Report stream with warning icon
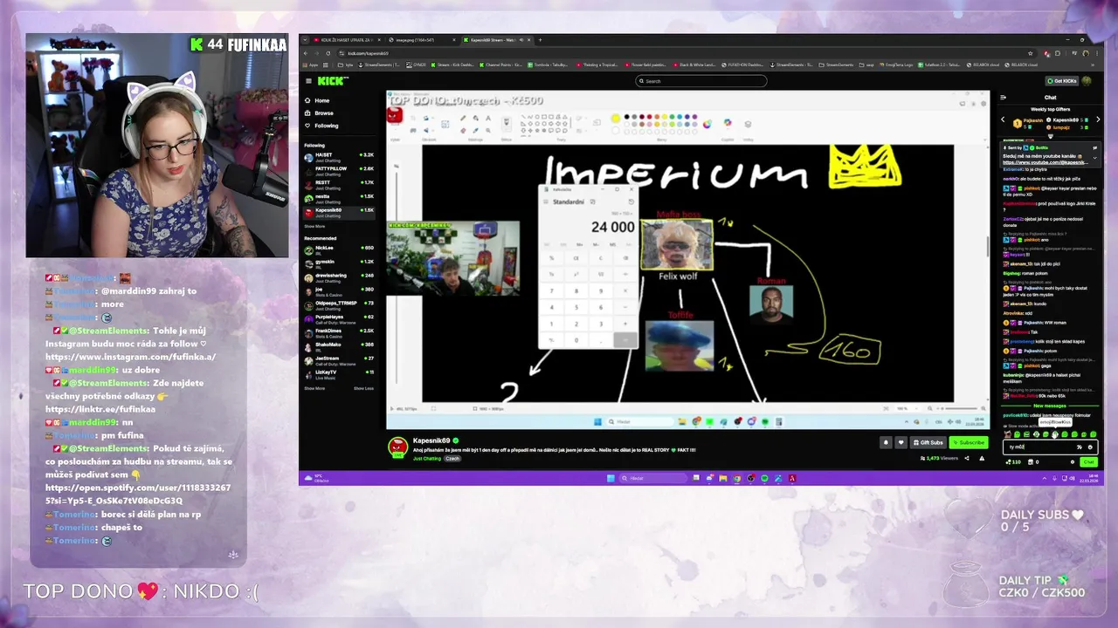Image resolution: width=1118 pixels, height=628 pixels. (982, 458)
